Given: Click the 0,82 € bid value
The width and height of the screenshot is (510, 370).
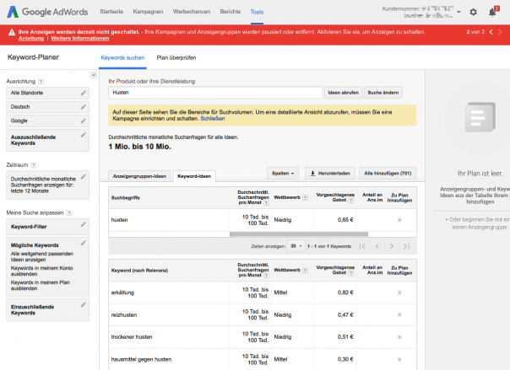Looking at the screenshot, I should [x=345, y=292].
